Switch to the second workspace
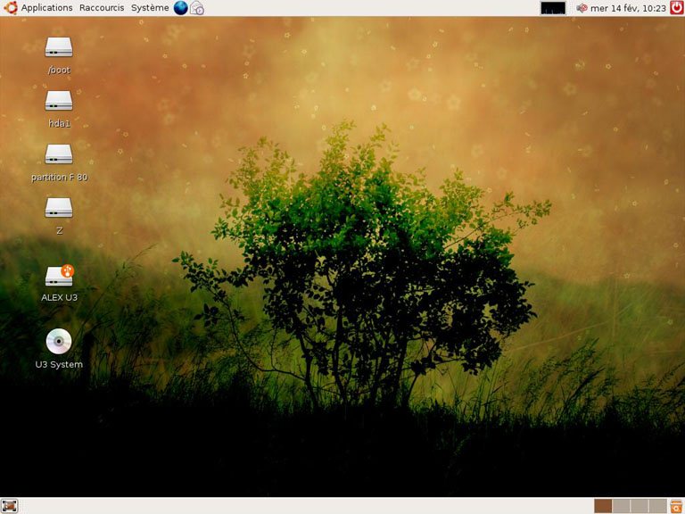This screenshot has width=685, height=514. pos(621,506)
